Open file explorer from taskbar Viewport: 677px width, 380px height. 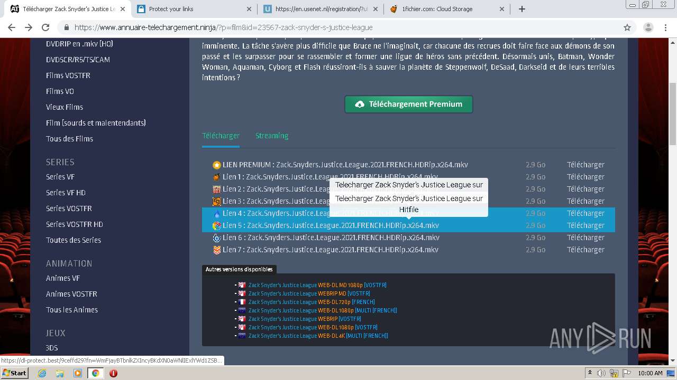tap(60, 373)
